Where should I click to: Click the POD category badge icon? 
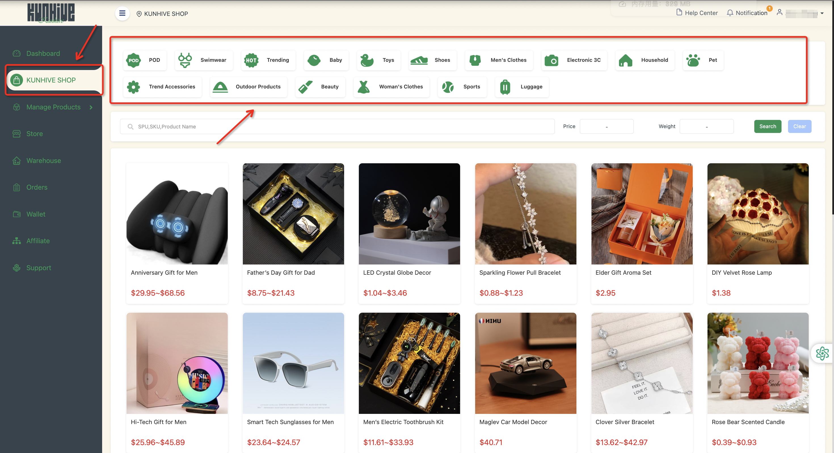133,60
